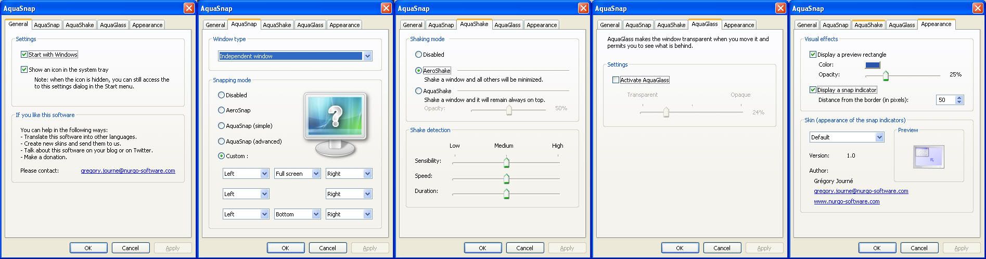Toggle the Start with Windows checkbox
Image resolution: width=986 pixels, height=259 pixels.
point(24,54)
